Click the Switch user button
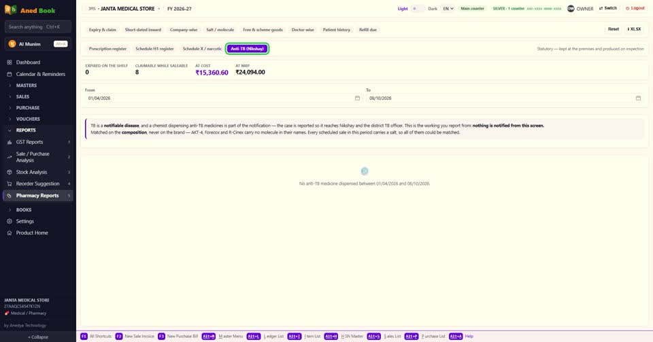The height and width of the screenshot is (342, 653). pyautogui.click(x=607, y=8)
